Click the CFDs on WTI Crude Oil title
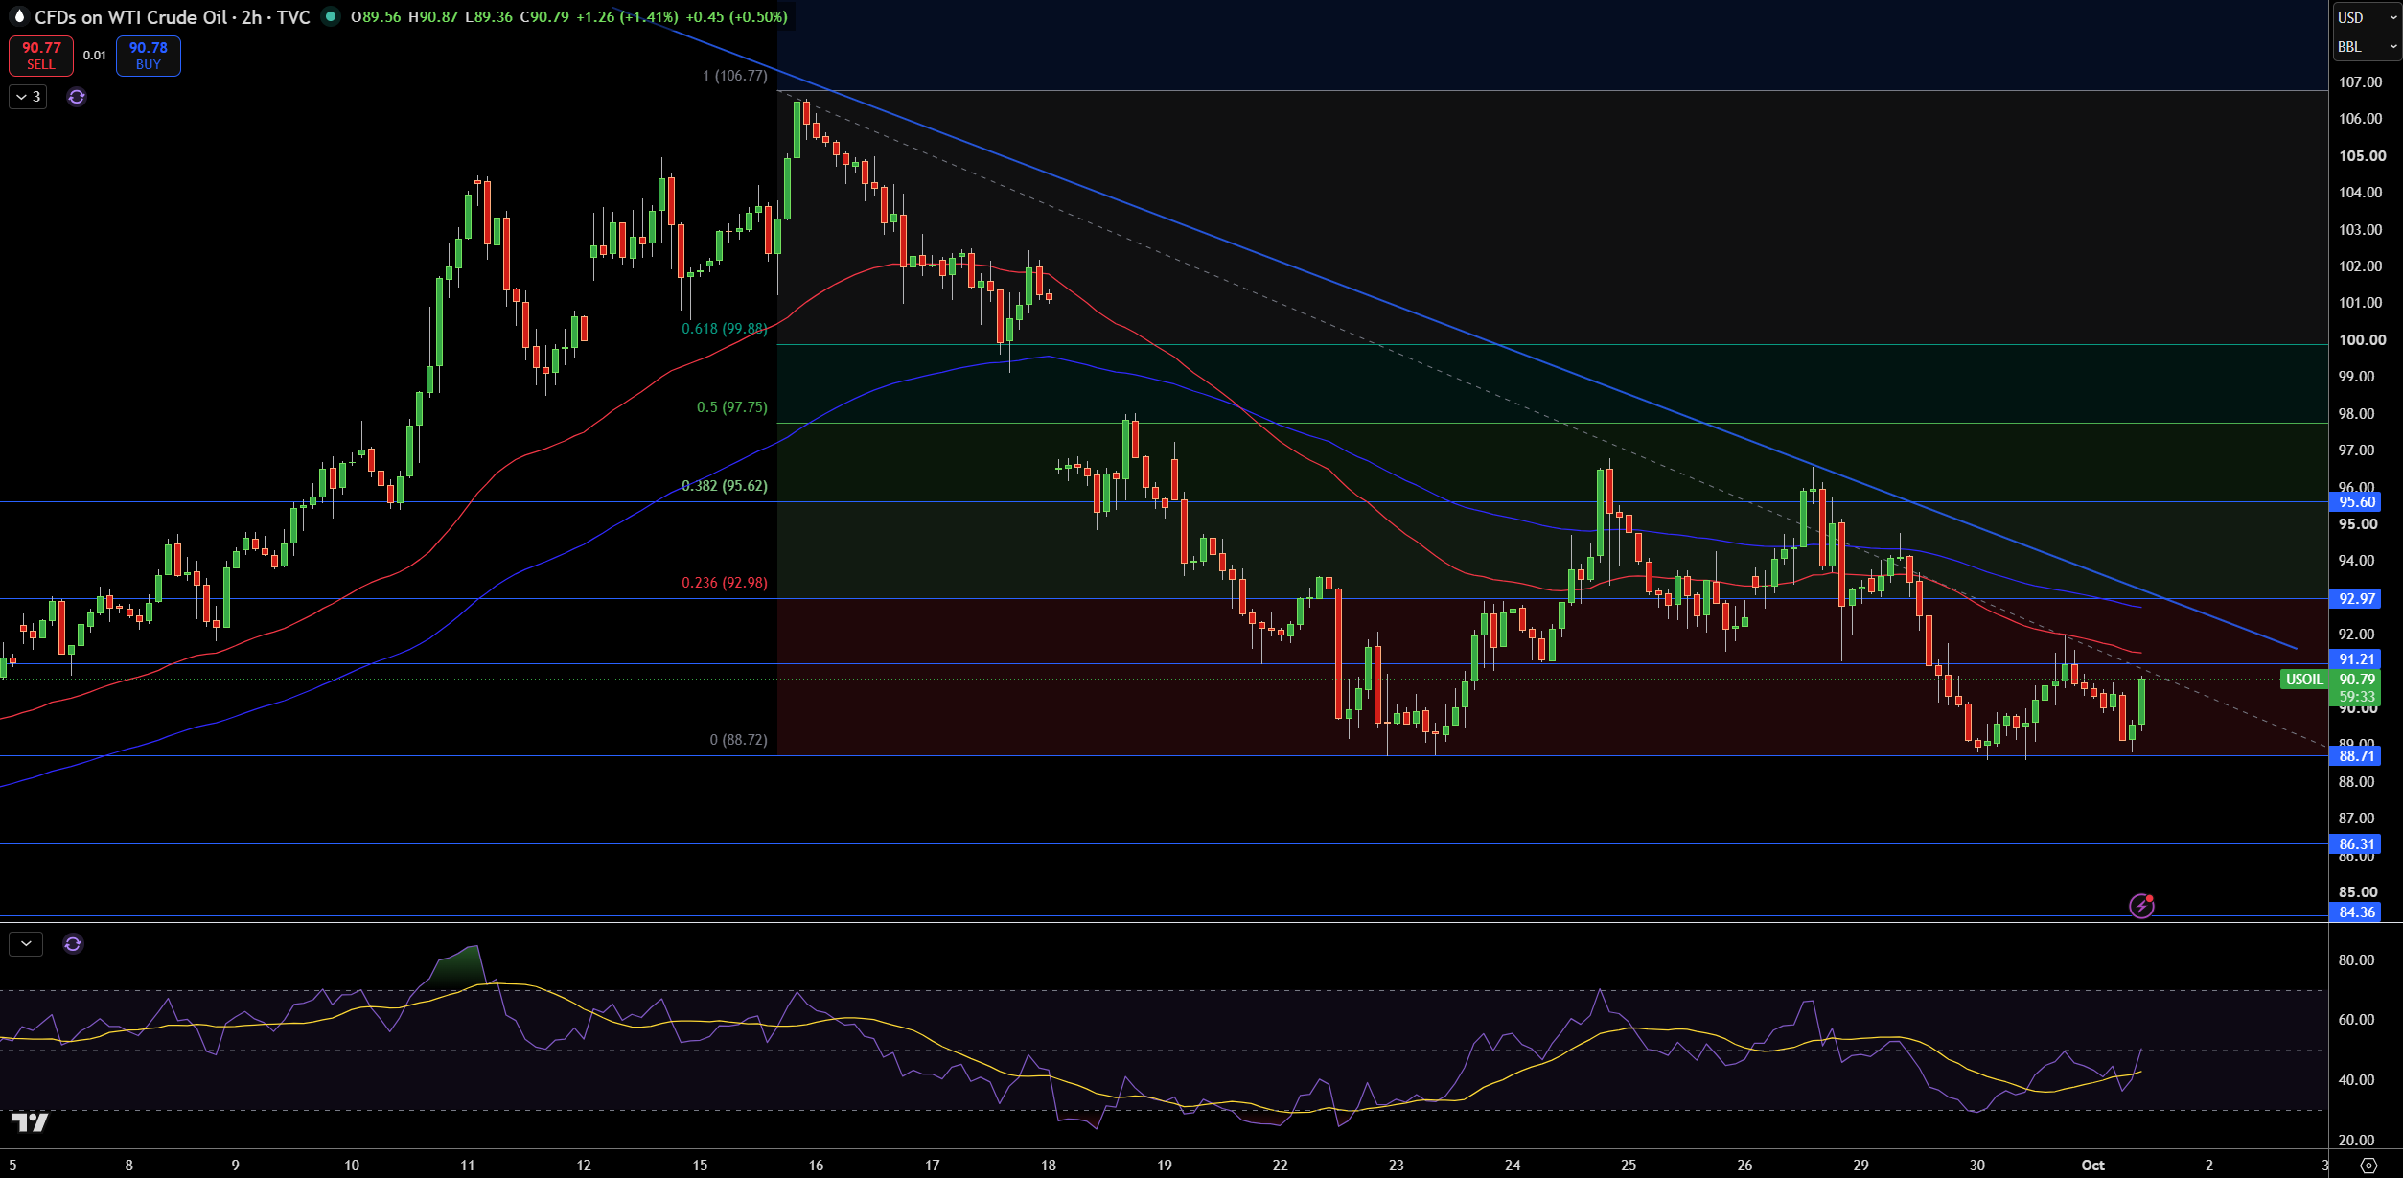 (131, 17)
